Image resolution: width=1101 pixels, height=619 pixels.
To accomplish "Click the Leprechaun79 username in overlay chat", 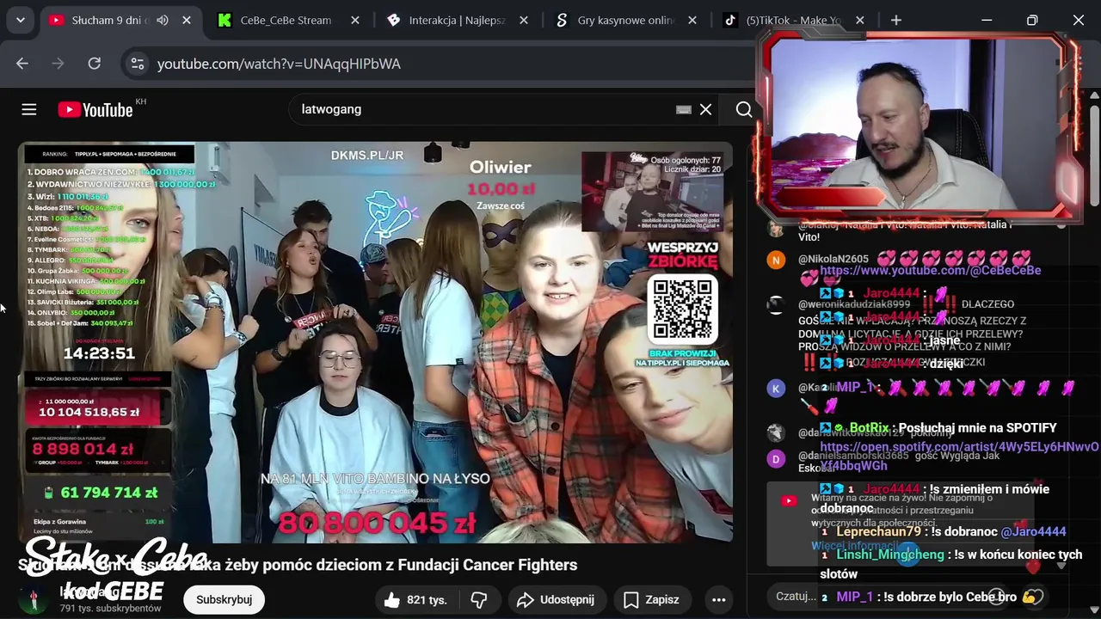I will coord(878,532).
